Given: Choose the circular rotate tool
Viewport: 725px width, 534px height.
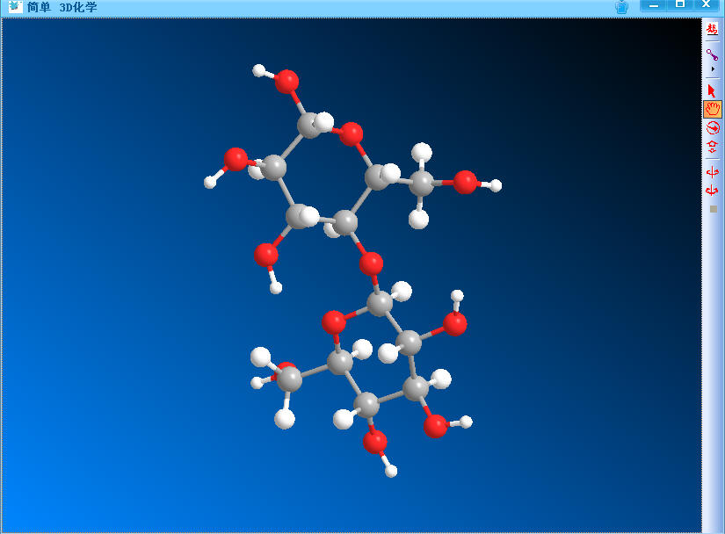Looking at the screenshot, I should pyautogui.click(x=712, y=127).
